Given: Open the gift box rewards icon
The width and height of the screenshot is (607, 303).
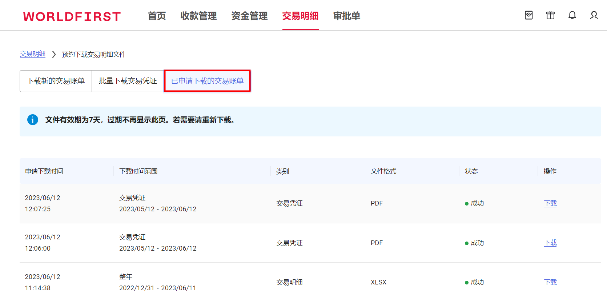Looking at the screenshot, I should tap(550, 15).
